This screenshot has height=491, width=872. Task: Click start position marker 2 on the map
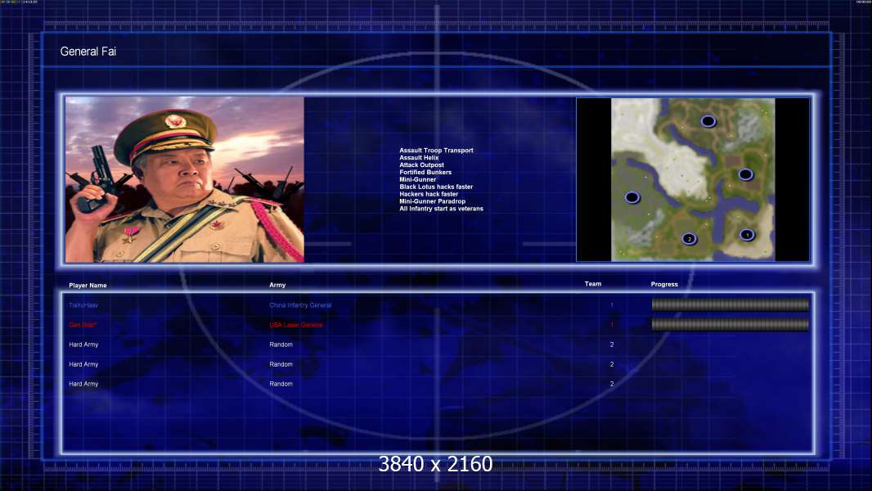click(x=689, y=239)
